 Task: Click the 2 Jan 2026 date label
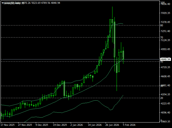click(x=77, y=125)
